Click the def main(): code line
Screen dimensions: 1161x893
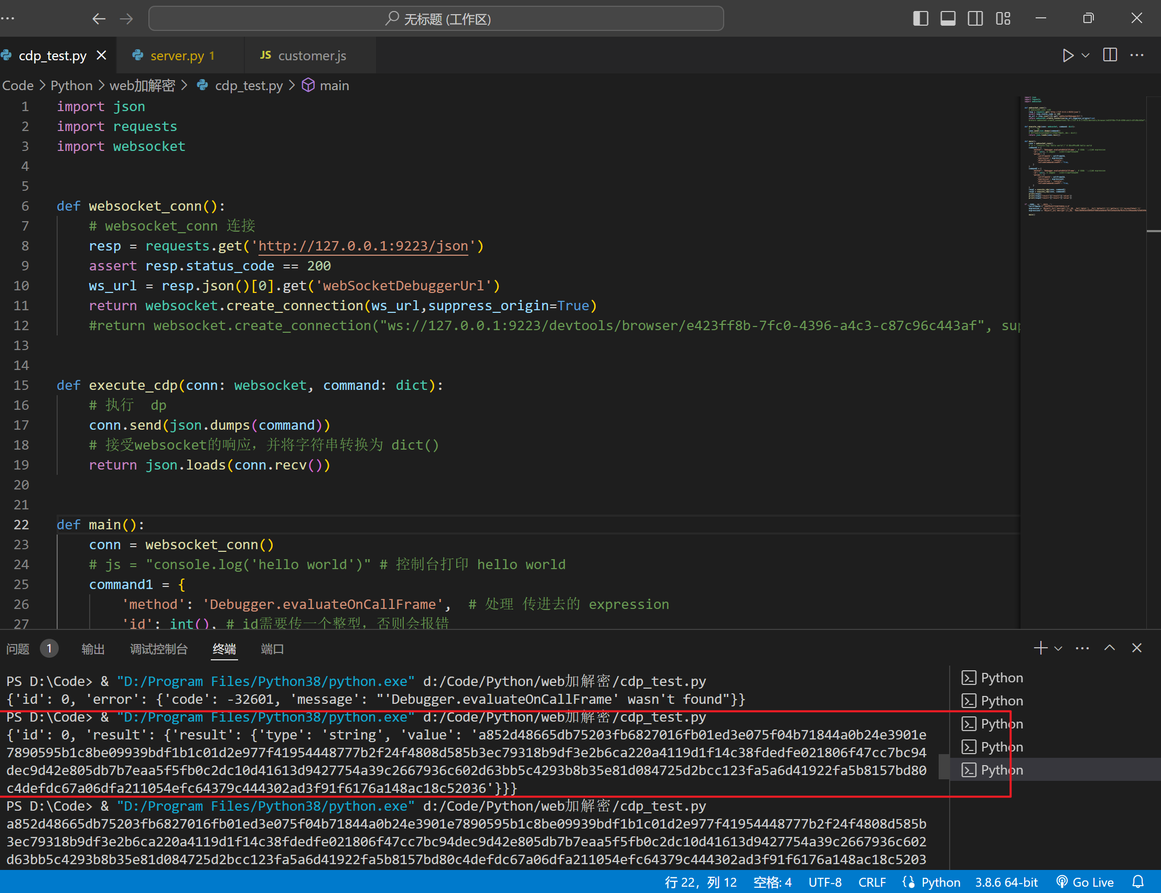[101, 525]
